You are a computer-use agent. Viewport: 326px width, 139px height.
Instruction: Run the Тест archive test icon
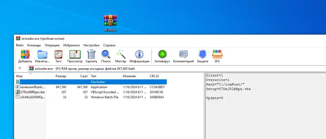58,54
